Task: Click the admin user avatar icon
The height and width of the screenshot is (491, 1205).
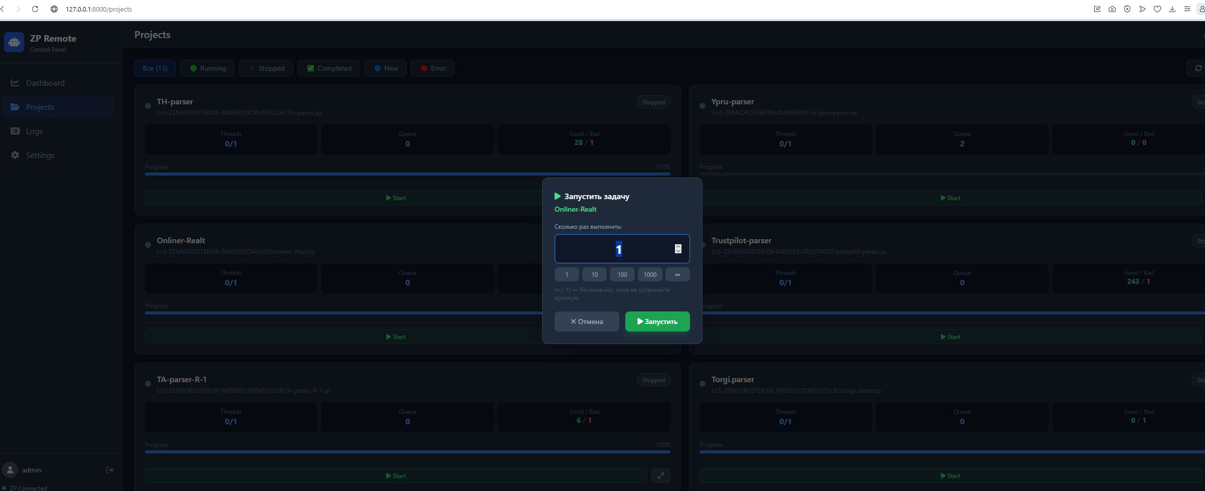Action: [x=10, y=470]
